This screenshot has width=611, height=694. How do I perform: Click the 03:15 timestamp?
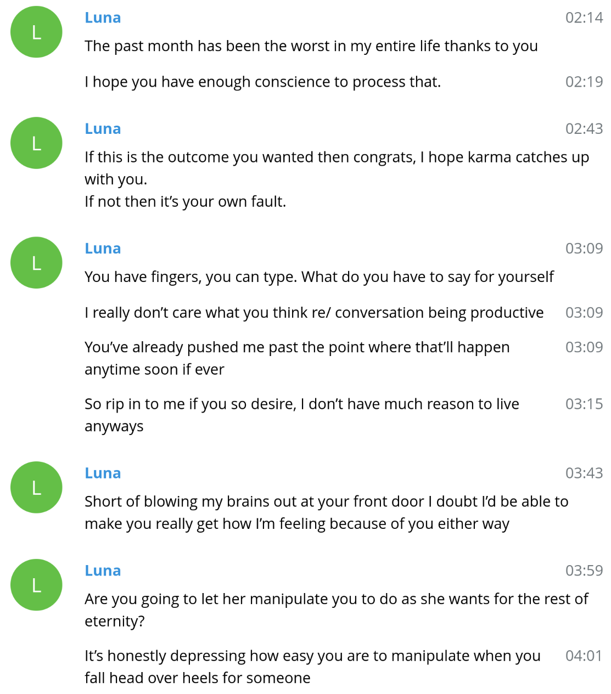point(584,404)
